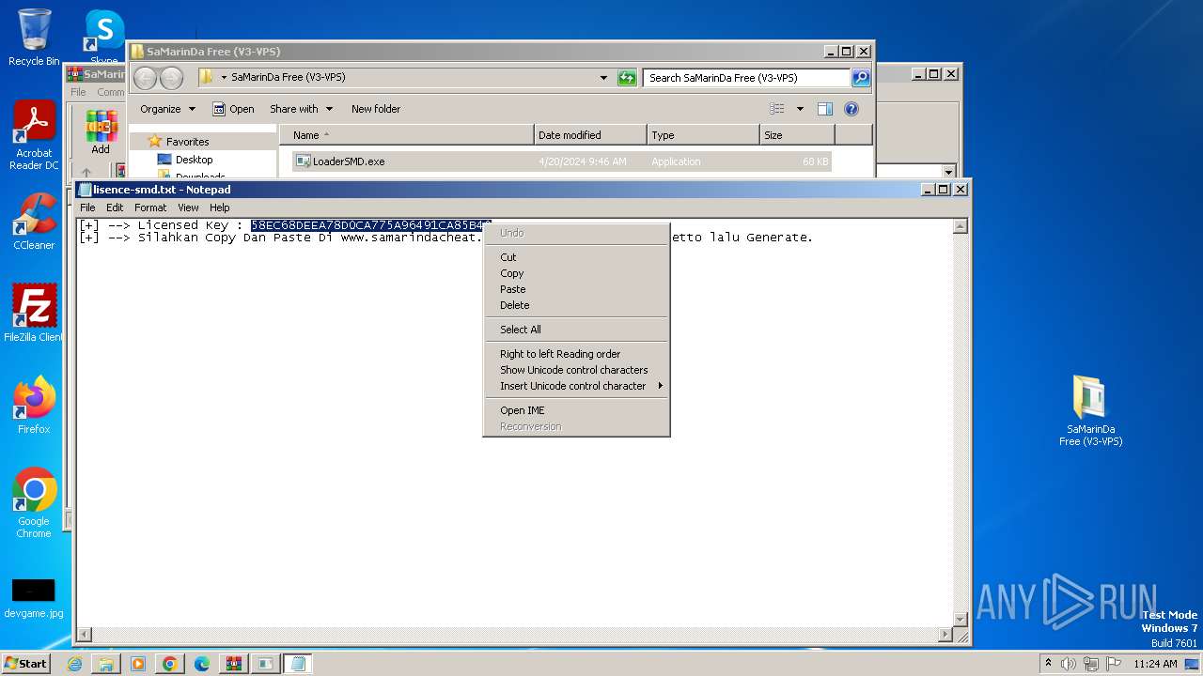
Task: Click Explorer back navigation button
Action: (x=145, y=78)
